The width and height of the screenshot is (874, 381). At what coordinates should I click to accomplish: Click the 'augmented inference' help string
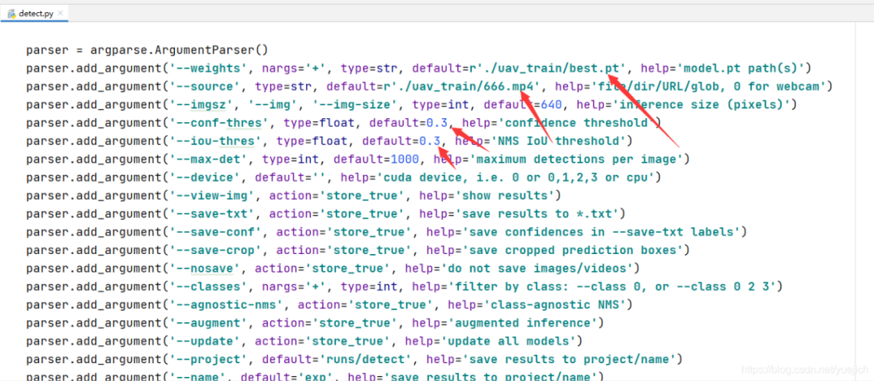tap(523, 323)
